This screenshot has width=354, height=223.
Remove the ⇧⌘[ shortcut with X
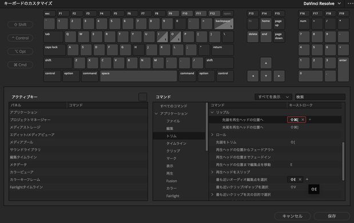[303, 120]
